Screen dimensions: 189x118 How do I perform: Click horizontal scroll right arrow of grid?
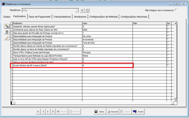click(x=172, y=103)
